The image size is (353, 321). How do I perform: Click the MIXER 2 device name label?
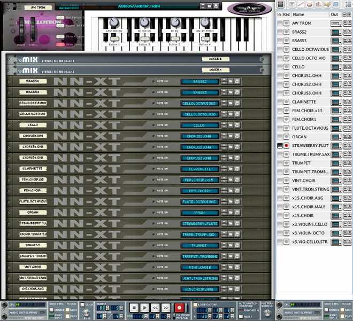click(216, 59)
